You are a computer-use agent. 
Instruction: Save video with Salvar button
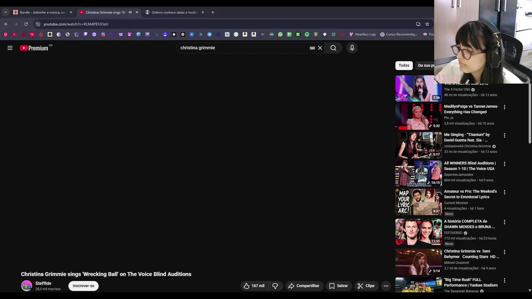(x=338, y=286)
